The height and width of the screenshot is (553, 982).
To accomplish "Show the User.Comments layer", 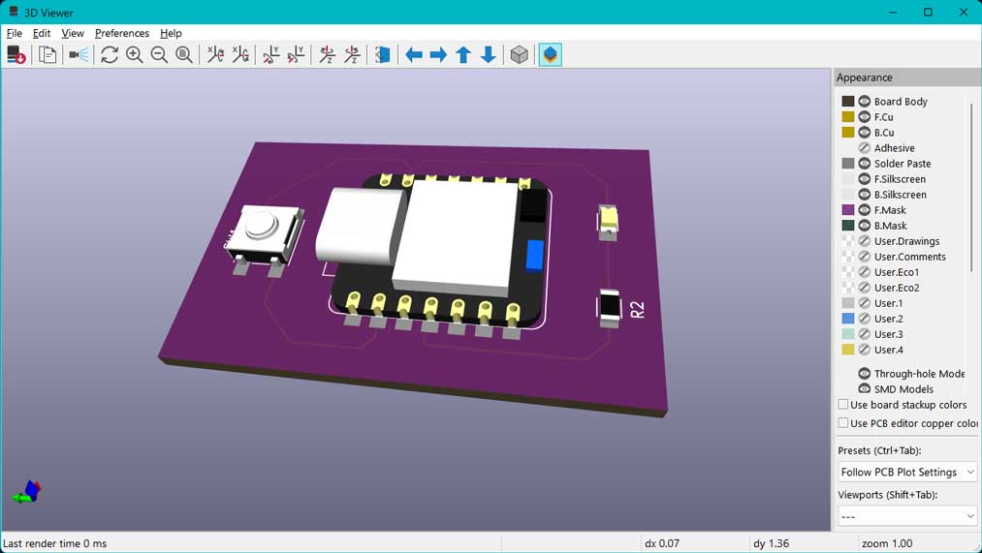I will coord(865,257).
